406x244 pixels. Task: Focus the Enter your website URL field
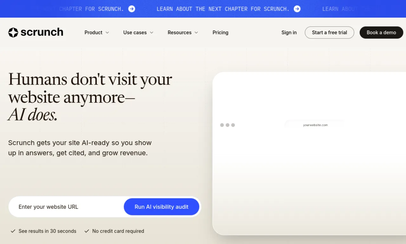pos(66,207)
